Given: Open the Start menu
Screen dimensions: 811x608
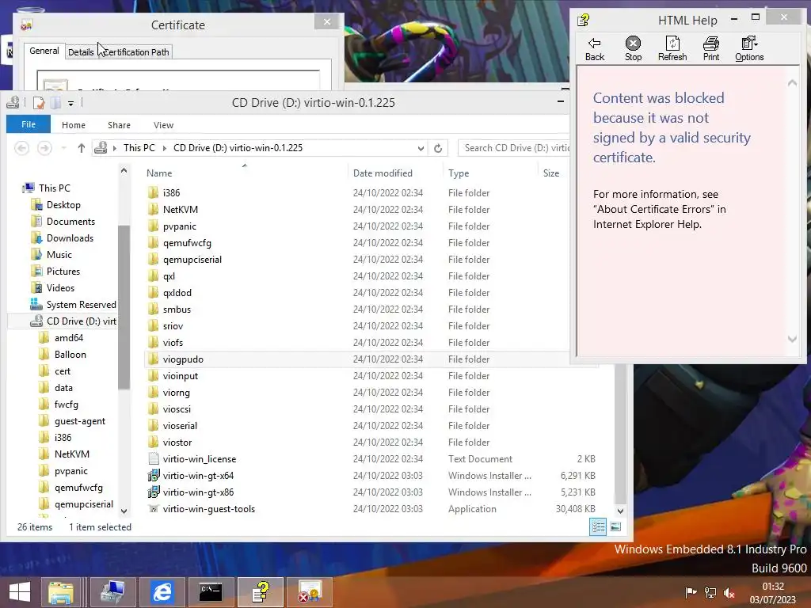Looking at the screenshot, I should tap(20, 592).
